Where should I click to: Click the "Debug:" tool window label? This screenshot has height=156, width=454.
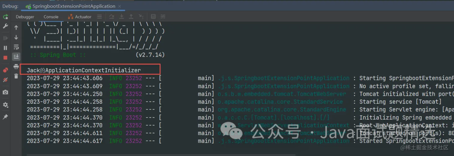coord(11,6)
